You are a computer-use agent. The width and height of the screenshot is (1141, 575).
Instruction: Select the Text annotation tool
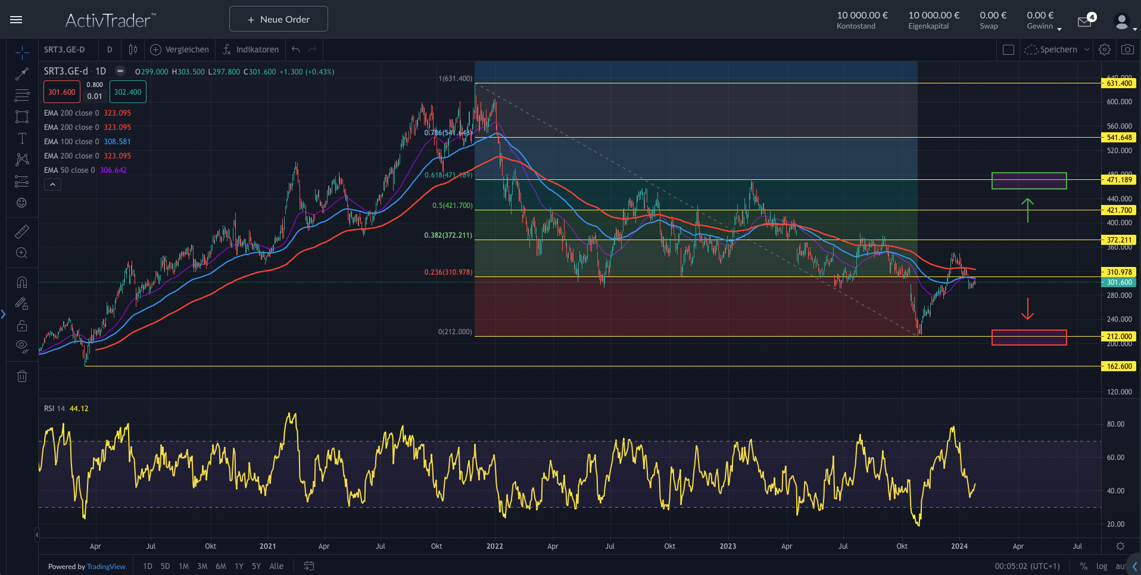pos(22,138)
